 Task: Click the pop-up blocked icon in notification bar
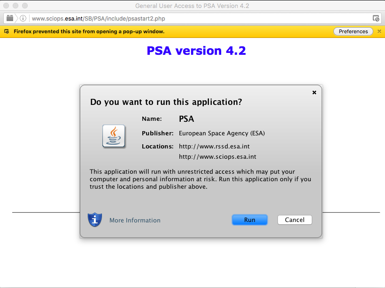[x=7, y=31]
